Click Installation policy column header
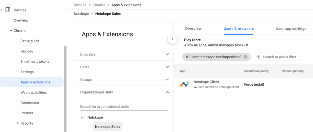This screenshot has height=132, width=313. (x=256, y=71)
